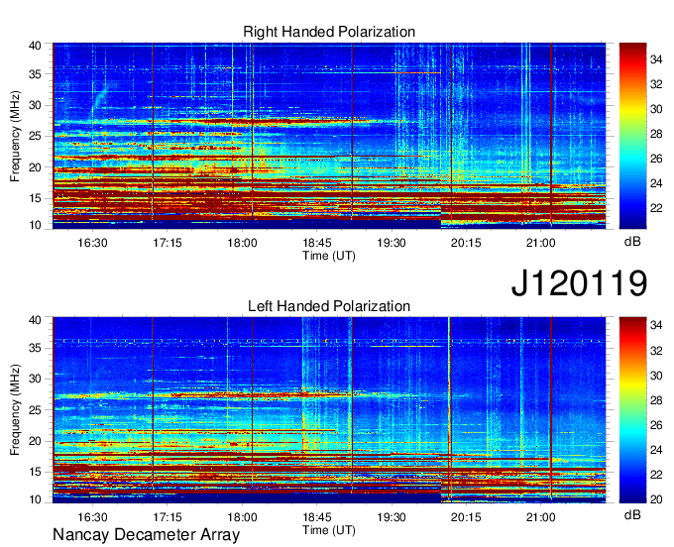Click the Left Handed Polarization spectrogram

pos(329,410)
